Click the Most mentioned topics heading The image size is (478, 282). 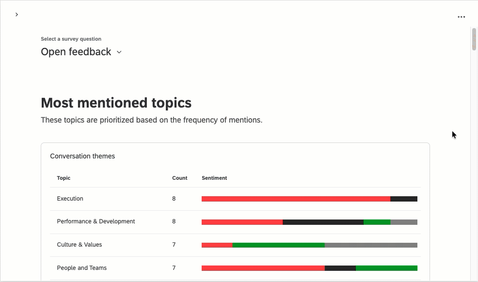tap(116, 103)
